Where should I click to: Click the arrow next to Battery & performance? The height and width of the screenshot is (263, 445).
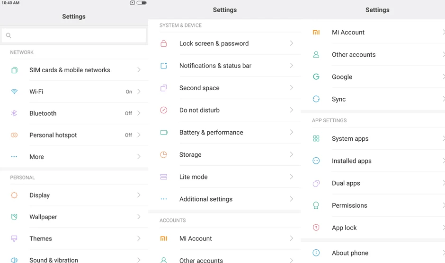click(x=292, y=132)
